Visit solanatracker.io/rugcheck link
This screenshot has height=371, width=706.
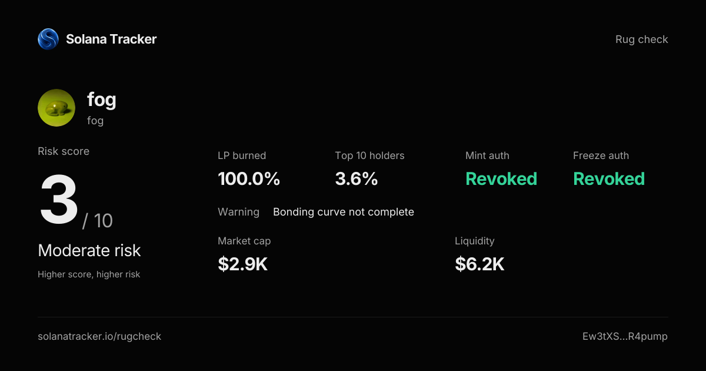tap(99, 336)
